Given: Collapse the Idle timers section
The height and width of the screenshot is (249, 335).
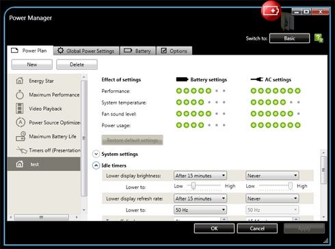Looking at the screenshot, I should [96, 166].
